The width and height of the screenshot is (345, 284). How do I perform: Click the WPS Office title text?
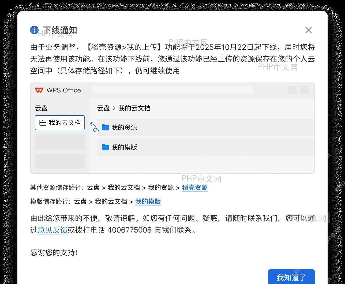pos(64,90)
